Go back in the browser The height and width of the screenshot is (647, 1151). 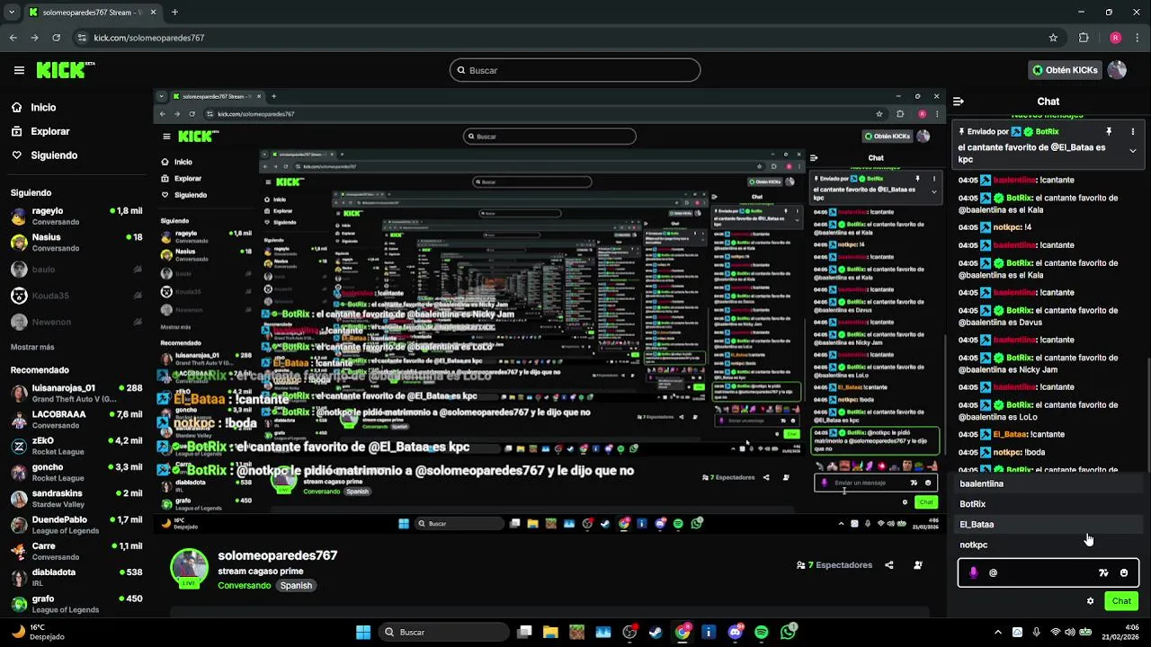pyautogui.click(x=13, y=38)
